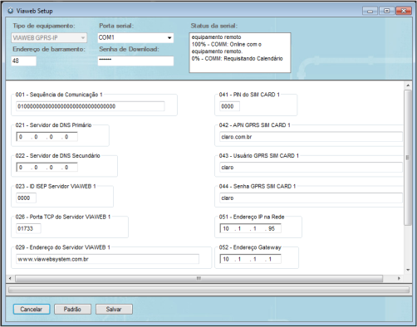Screen dimensions: 417x327
Task: Click the horizontal scrollbar left arrow
Action: 10,278
